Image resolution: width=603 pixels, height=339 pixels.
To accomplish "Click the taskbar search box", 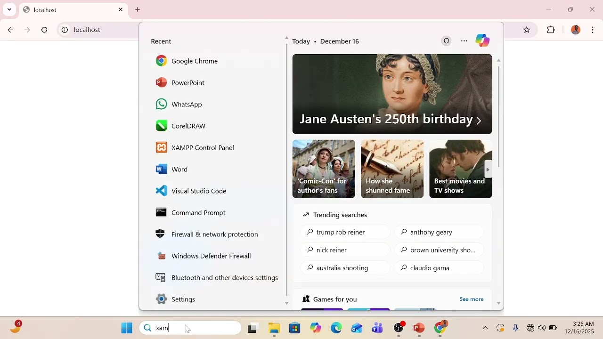I will coord(190,328).
